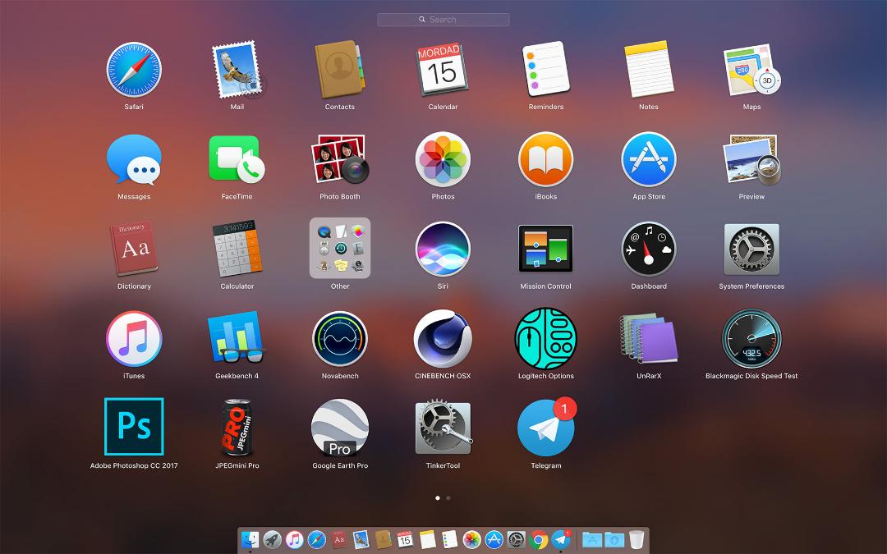Expand the Other apps folder
Image resolution: width=887 pixels, height=554 pixels.
[x=340, y=248]
